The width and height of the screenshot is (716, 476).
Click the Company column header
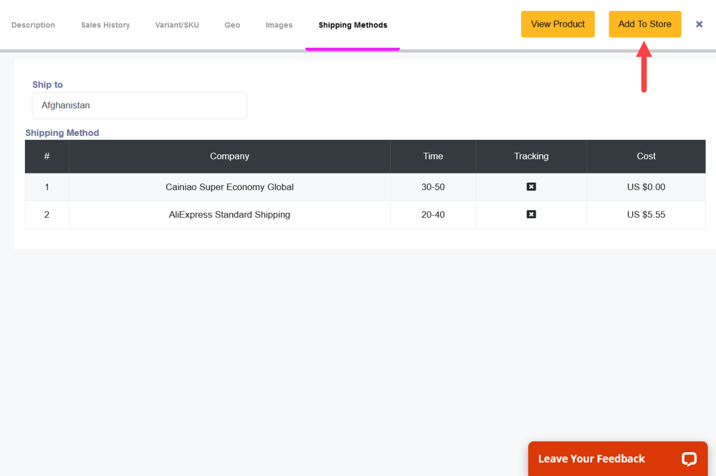(x=229, y=156)
